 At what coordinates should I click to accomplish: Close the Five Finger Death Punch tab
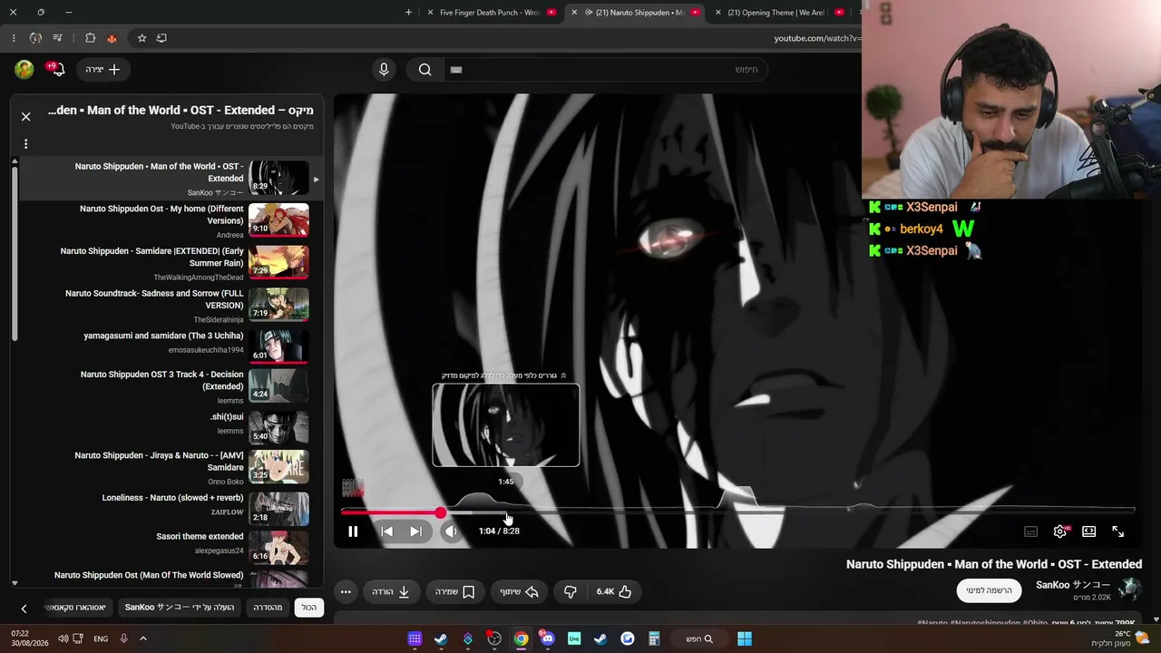click(x=429, y=13)
